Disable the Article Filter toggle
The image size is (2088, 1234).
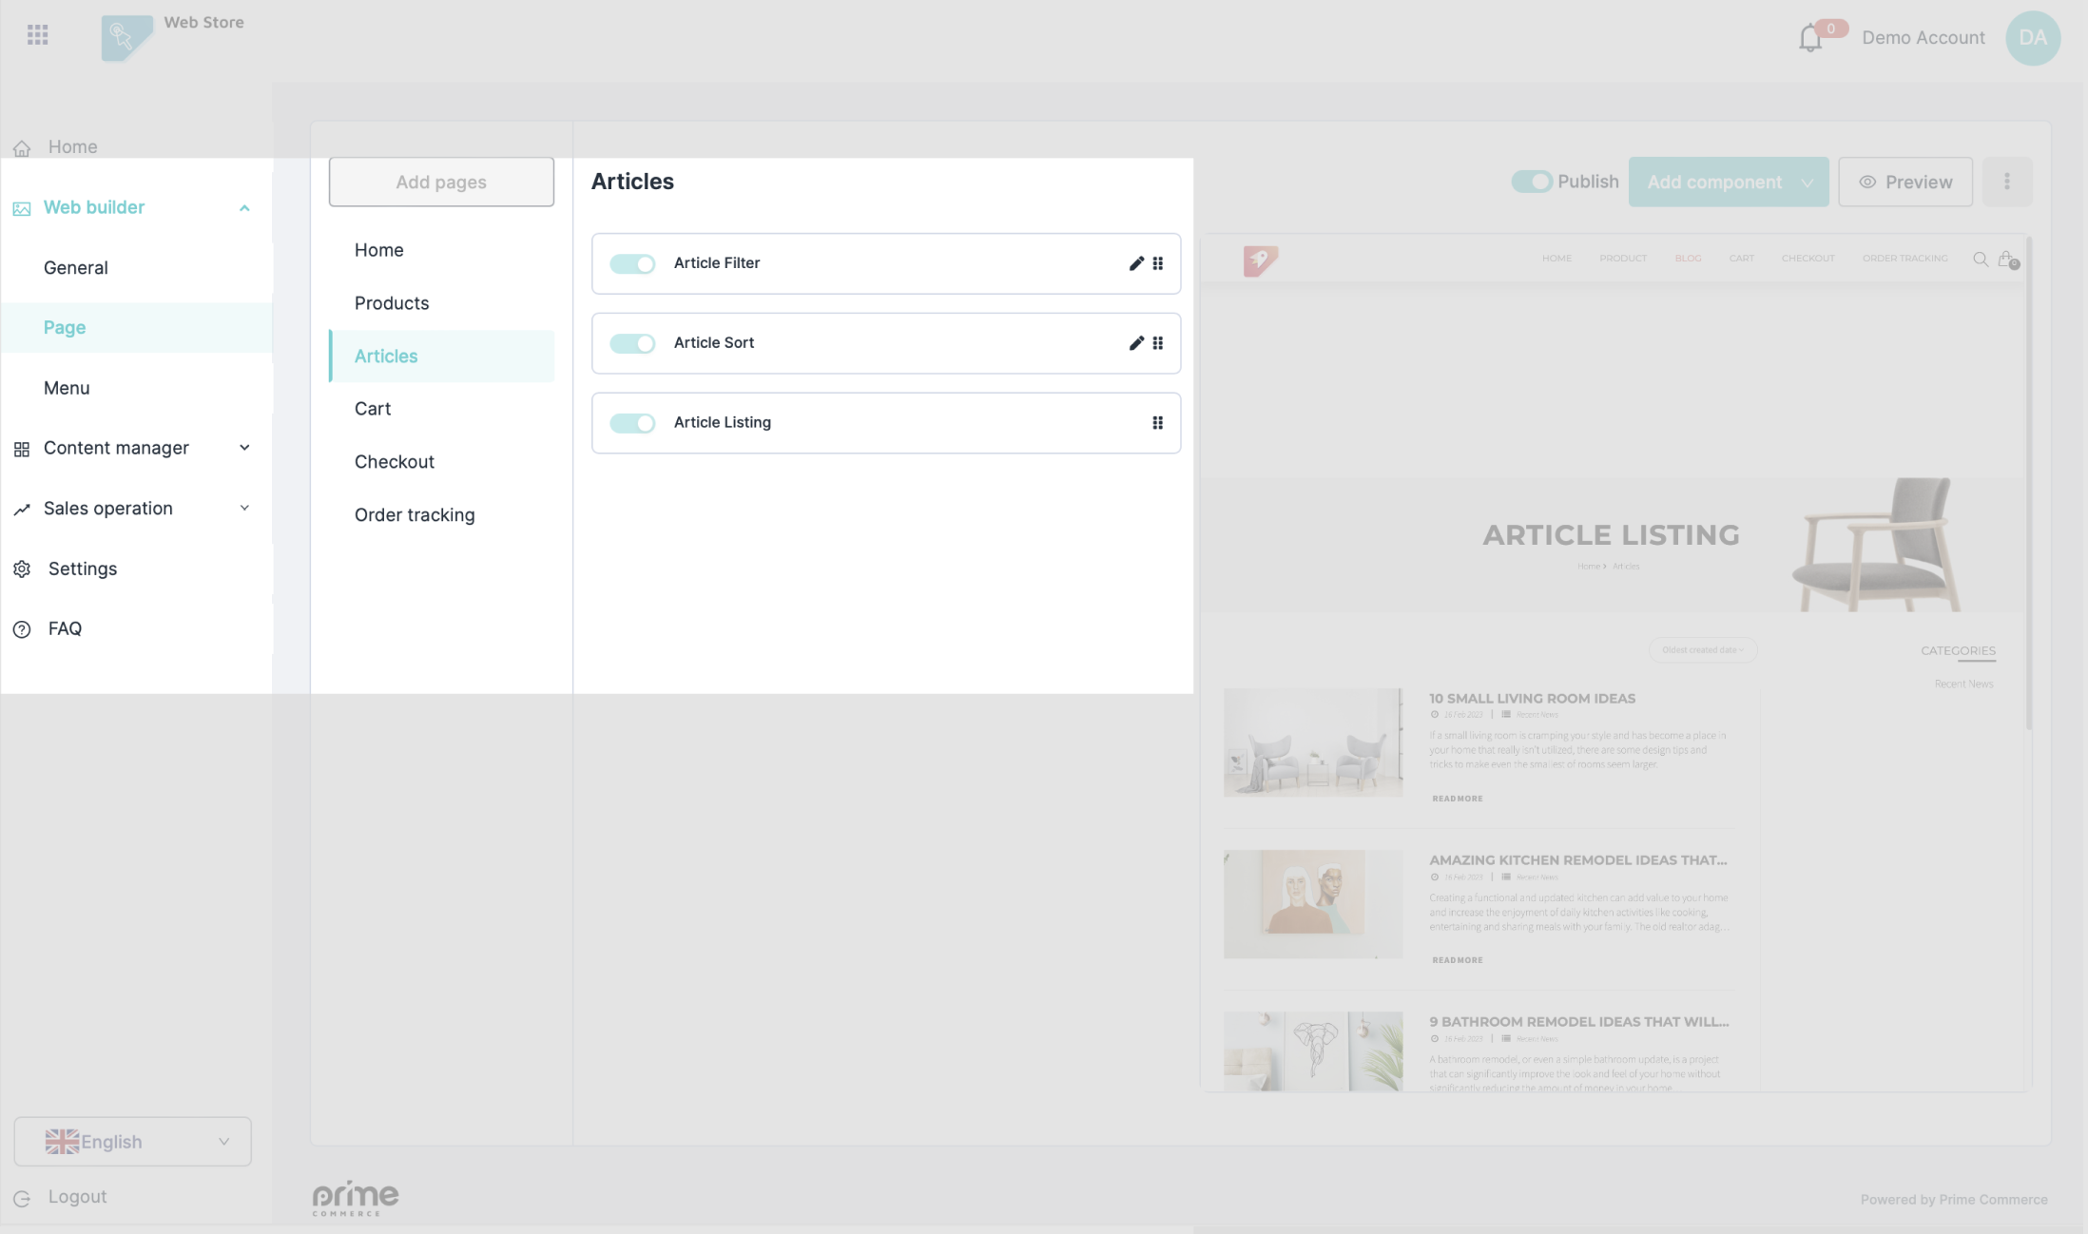632,263
